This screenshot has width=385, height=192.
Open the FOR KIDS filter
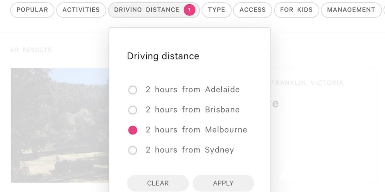(296, 10)
